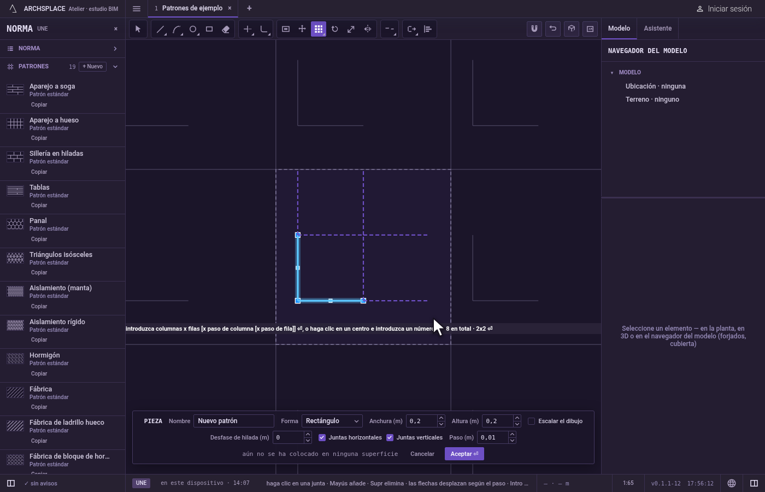Copy the Aparejo a soga pattern

pyautogui.click(x=39, y=104)
